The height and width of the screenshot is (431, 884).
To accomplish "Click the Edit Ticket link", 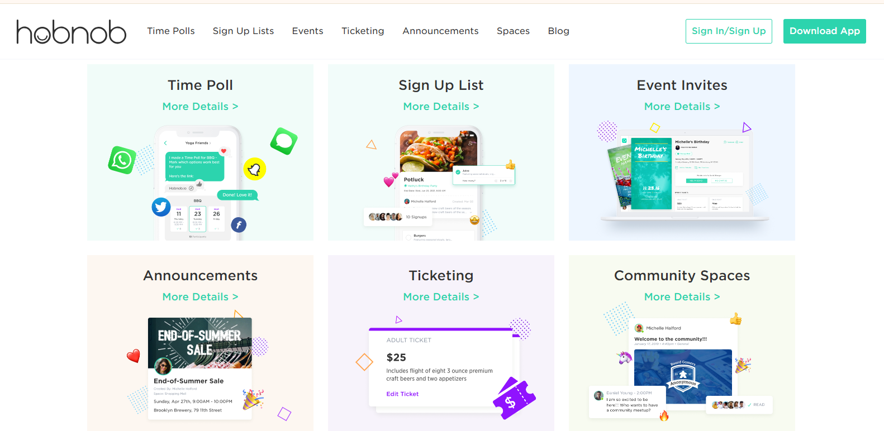I will pyautogui.click(x=402, y=394).
